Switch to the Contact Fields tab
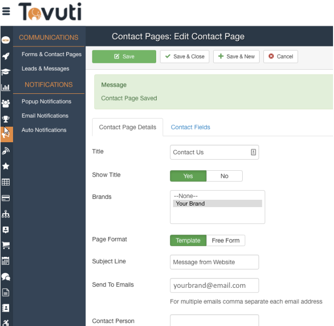This screenshot has height=326, width=334. click(x=190, y=127)
